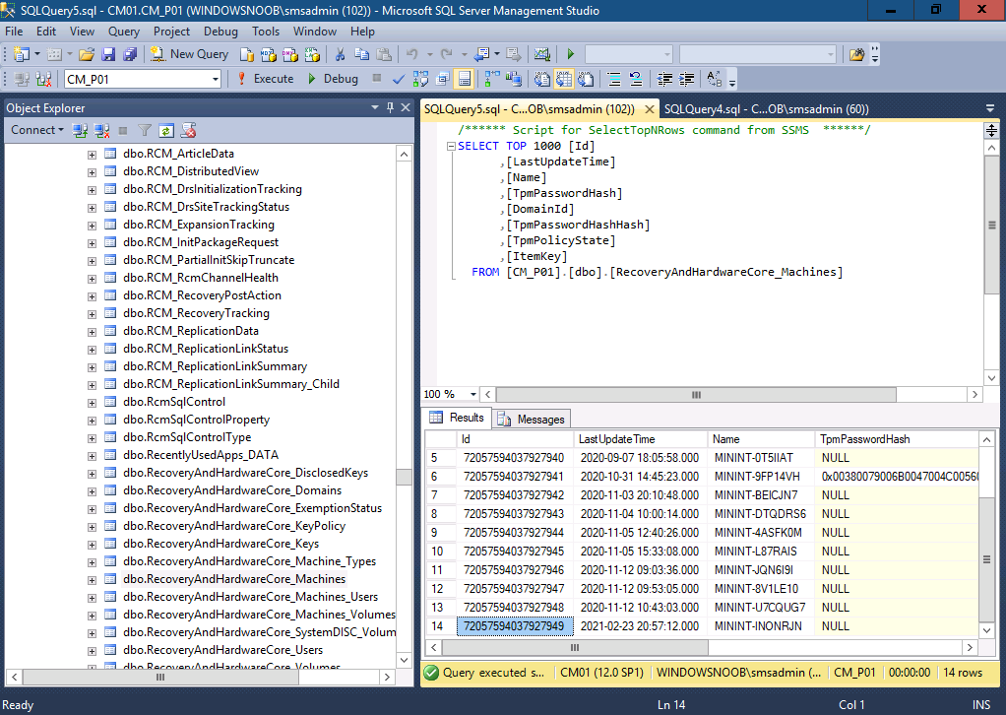
Task: Open an Analysis Services MDX Query
Action: [268, 54]
